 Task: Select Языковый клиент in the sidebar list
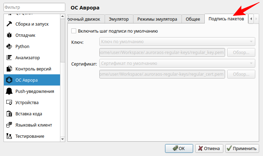(32, 125)
